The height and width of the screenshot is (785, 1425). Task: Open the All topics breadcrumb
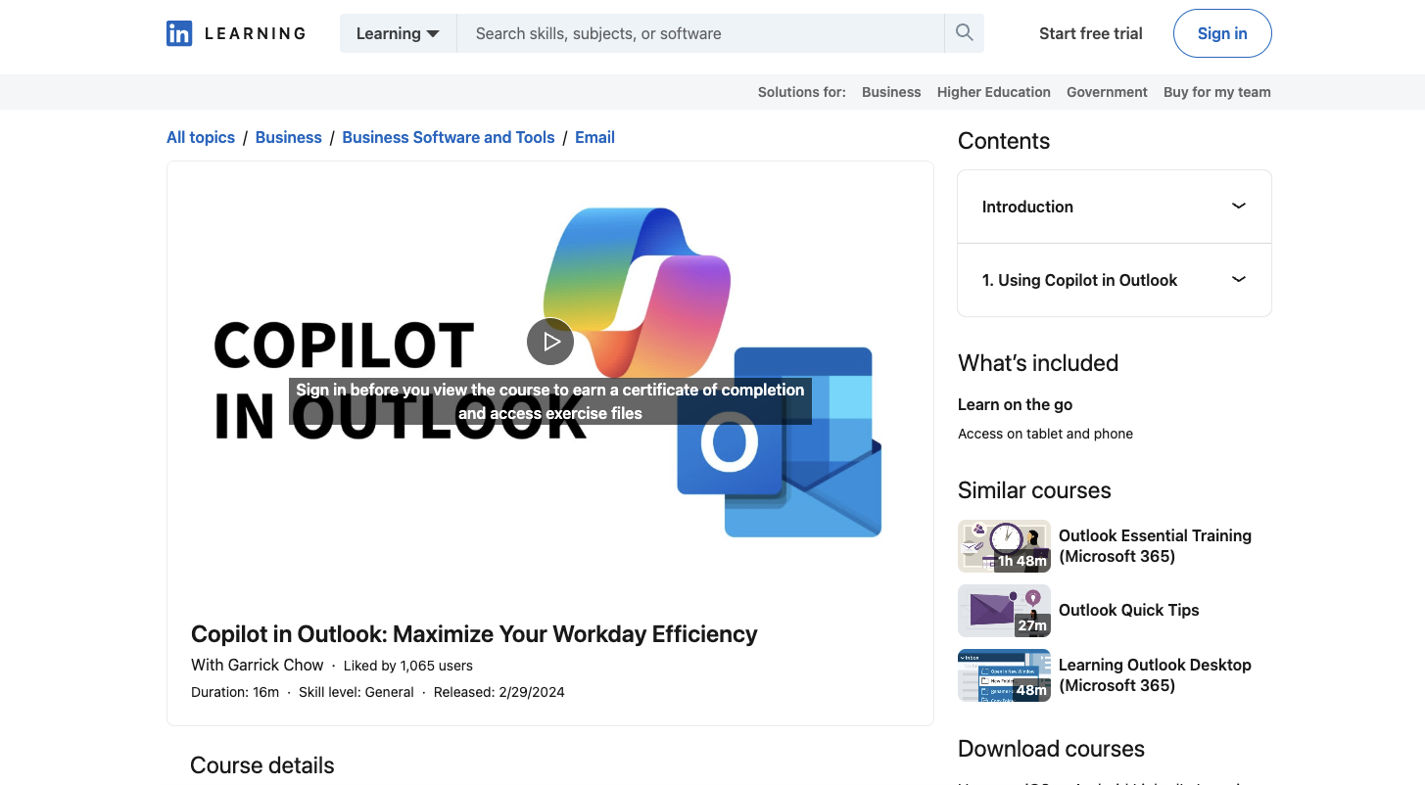point(201,137)
